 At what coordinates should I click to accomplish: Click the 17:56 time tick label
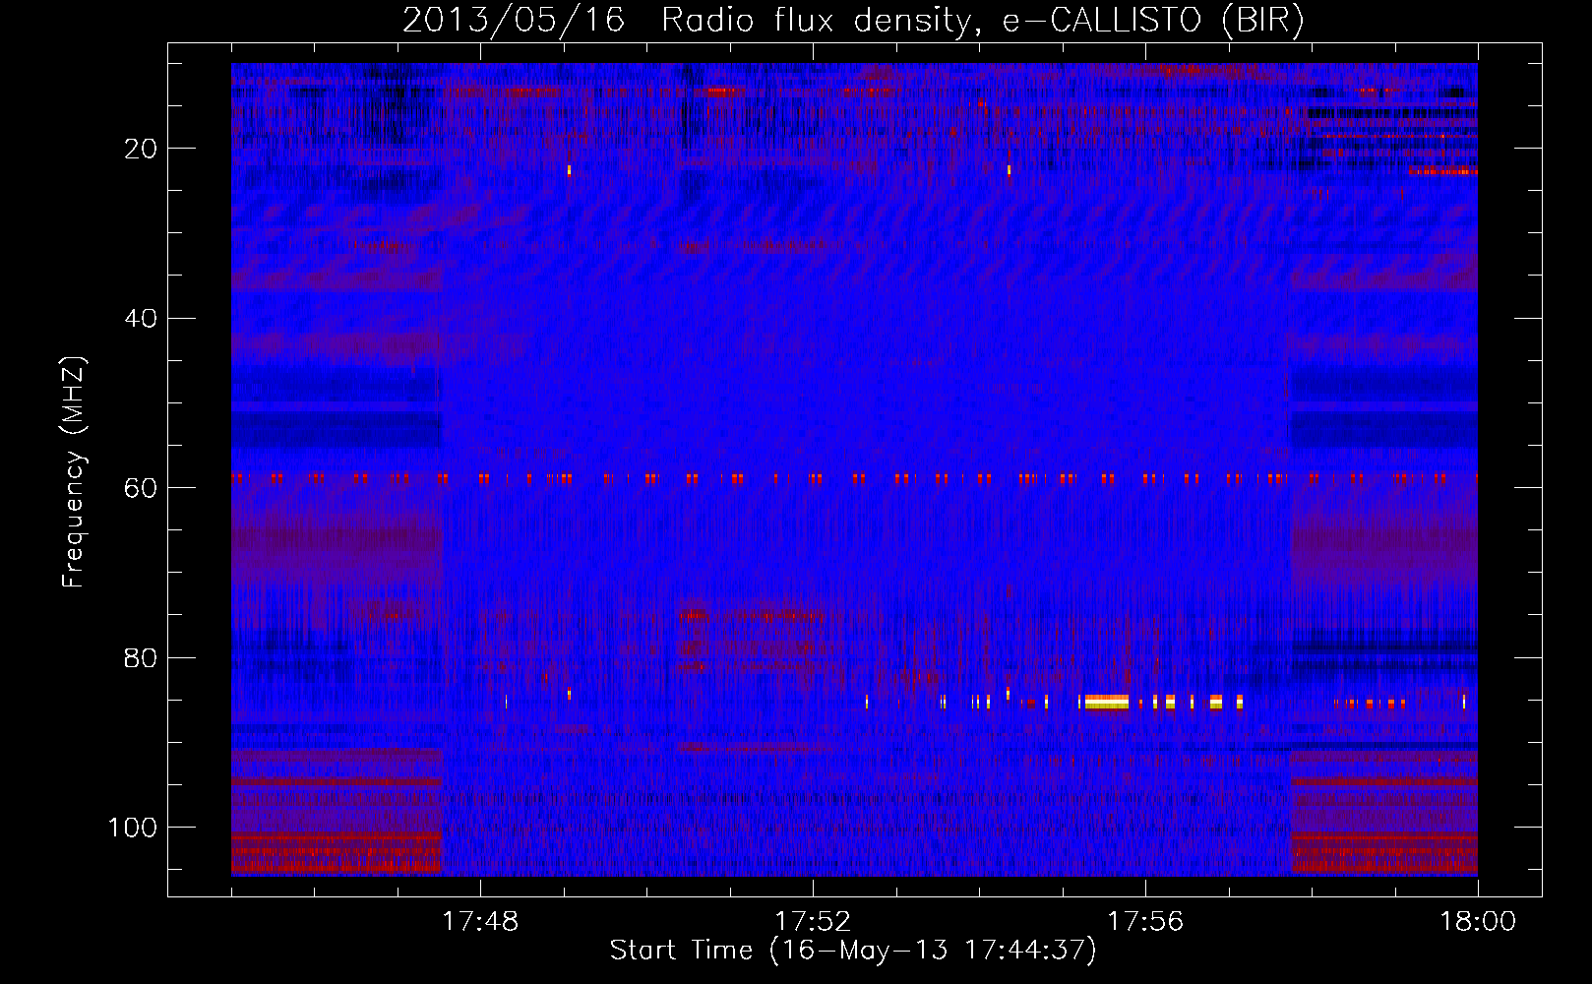[x=1145, y=922]
